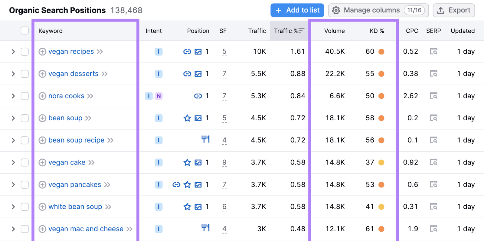Screen dimensions: 484x241
Task: View SERP snapshot for vegan desserts
Action: 433,74
